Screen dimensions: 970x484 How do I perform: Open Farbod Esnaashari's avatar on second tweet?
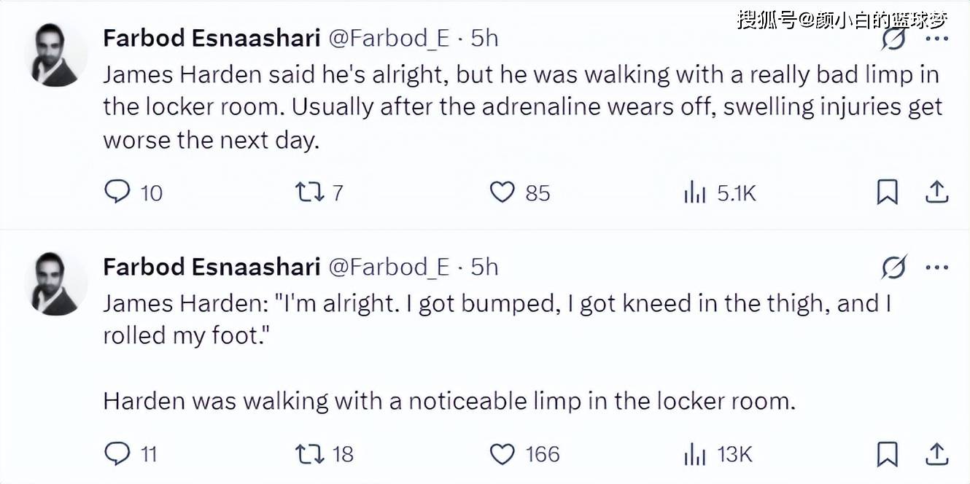pos(55,284)
